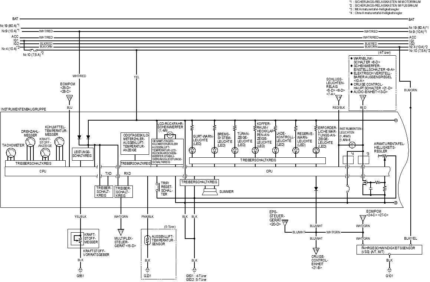Click the circled A reference marker
Image resolution: width=430 pixels, height=282 pixels.
tap(395, 120)
